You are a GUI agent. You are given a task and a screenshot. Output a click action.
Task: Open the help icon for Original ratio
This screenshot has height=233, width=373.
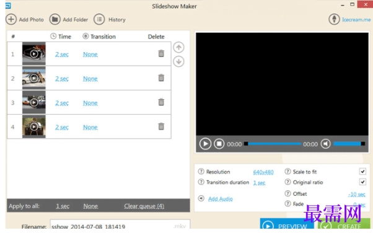[x=287, y=182]
